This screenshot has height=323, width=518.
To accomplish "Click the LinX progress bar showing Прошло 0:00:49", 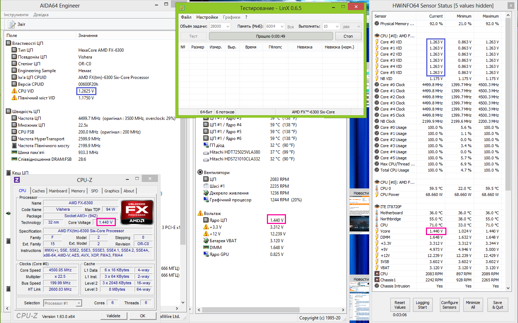I will (x=271, y=36).
